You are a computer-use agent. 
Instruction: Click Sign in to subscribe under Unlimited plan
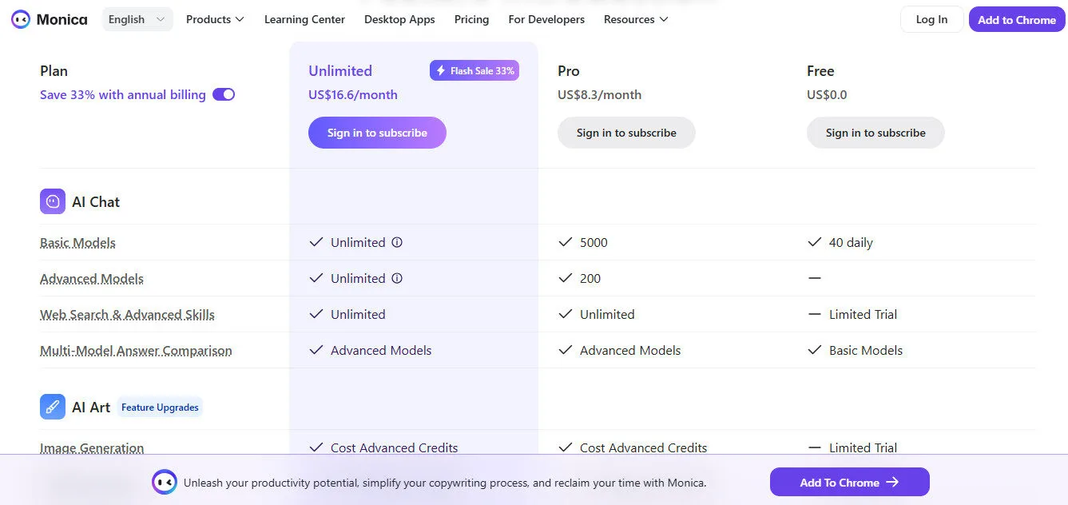click(x=377, y=133)
